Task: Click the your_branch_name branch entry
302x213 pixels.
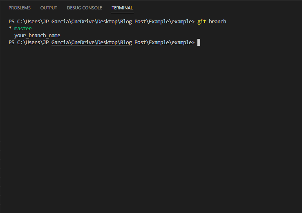Action: tap(37, 36)
